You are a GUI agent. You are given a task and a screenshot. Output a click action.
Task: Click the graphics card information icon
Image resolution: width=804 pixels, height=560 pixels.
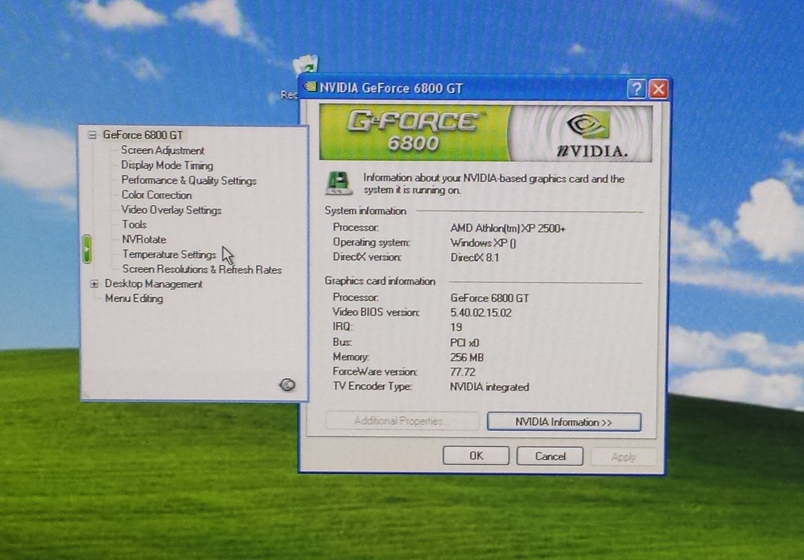[x=339, y=183]
